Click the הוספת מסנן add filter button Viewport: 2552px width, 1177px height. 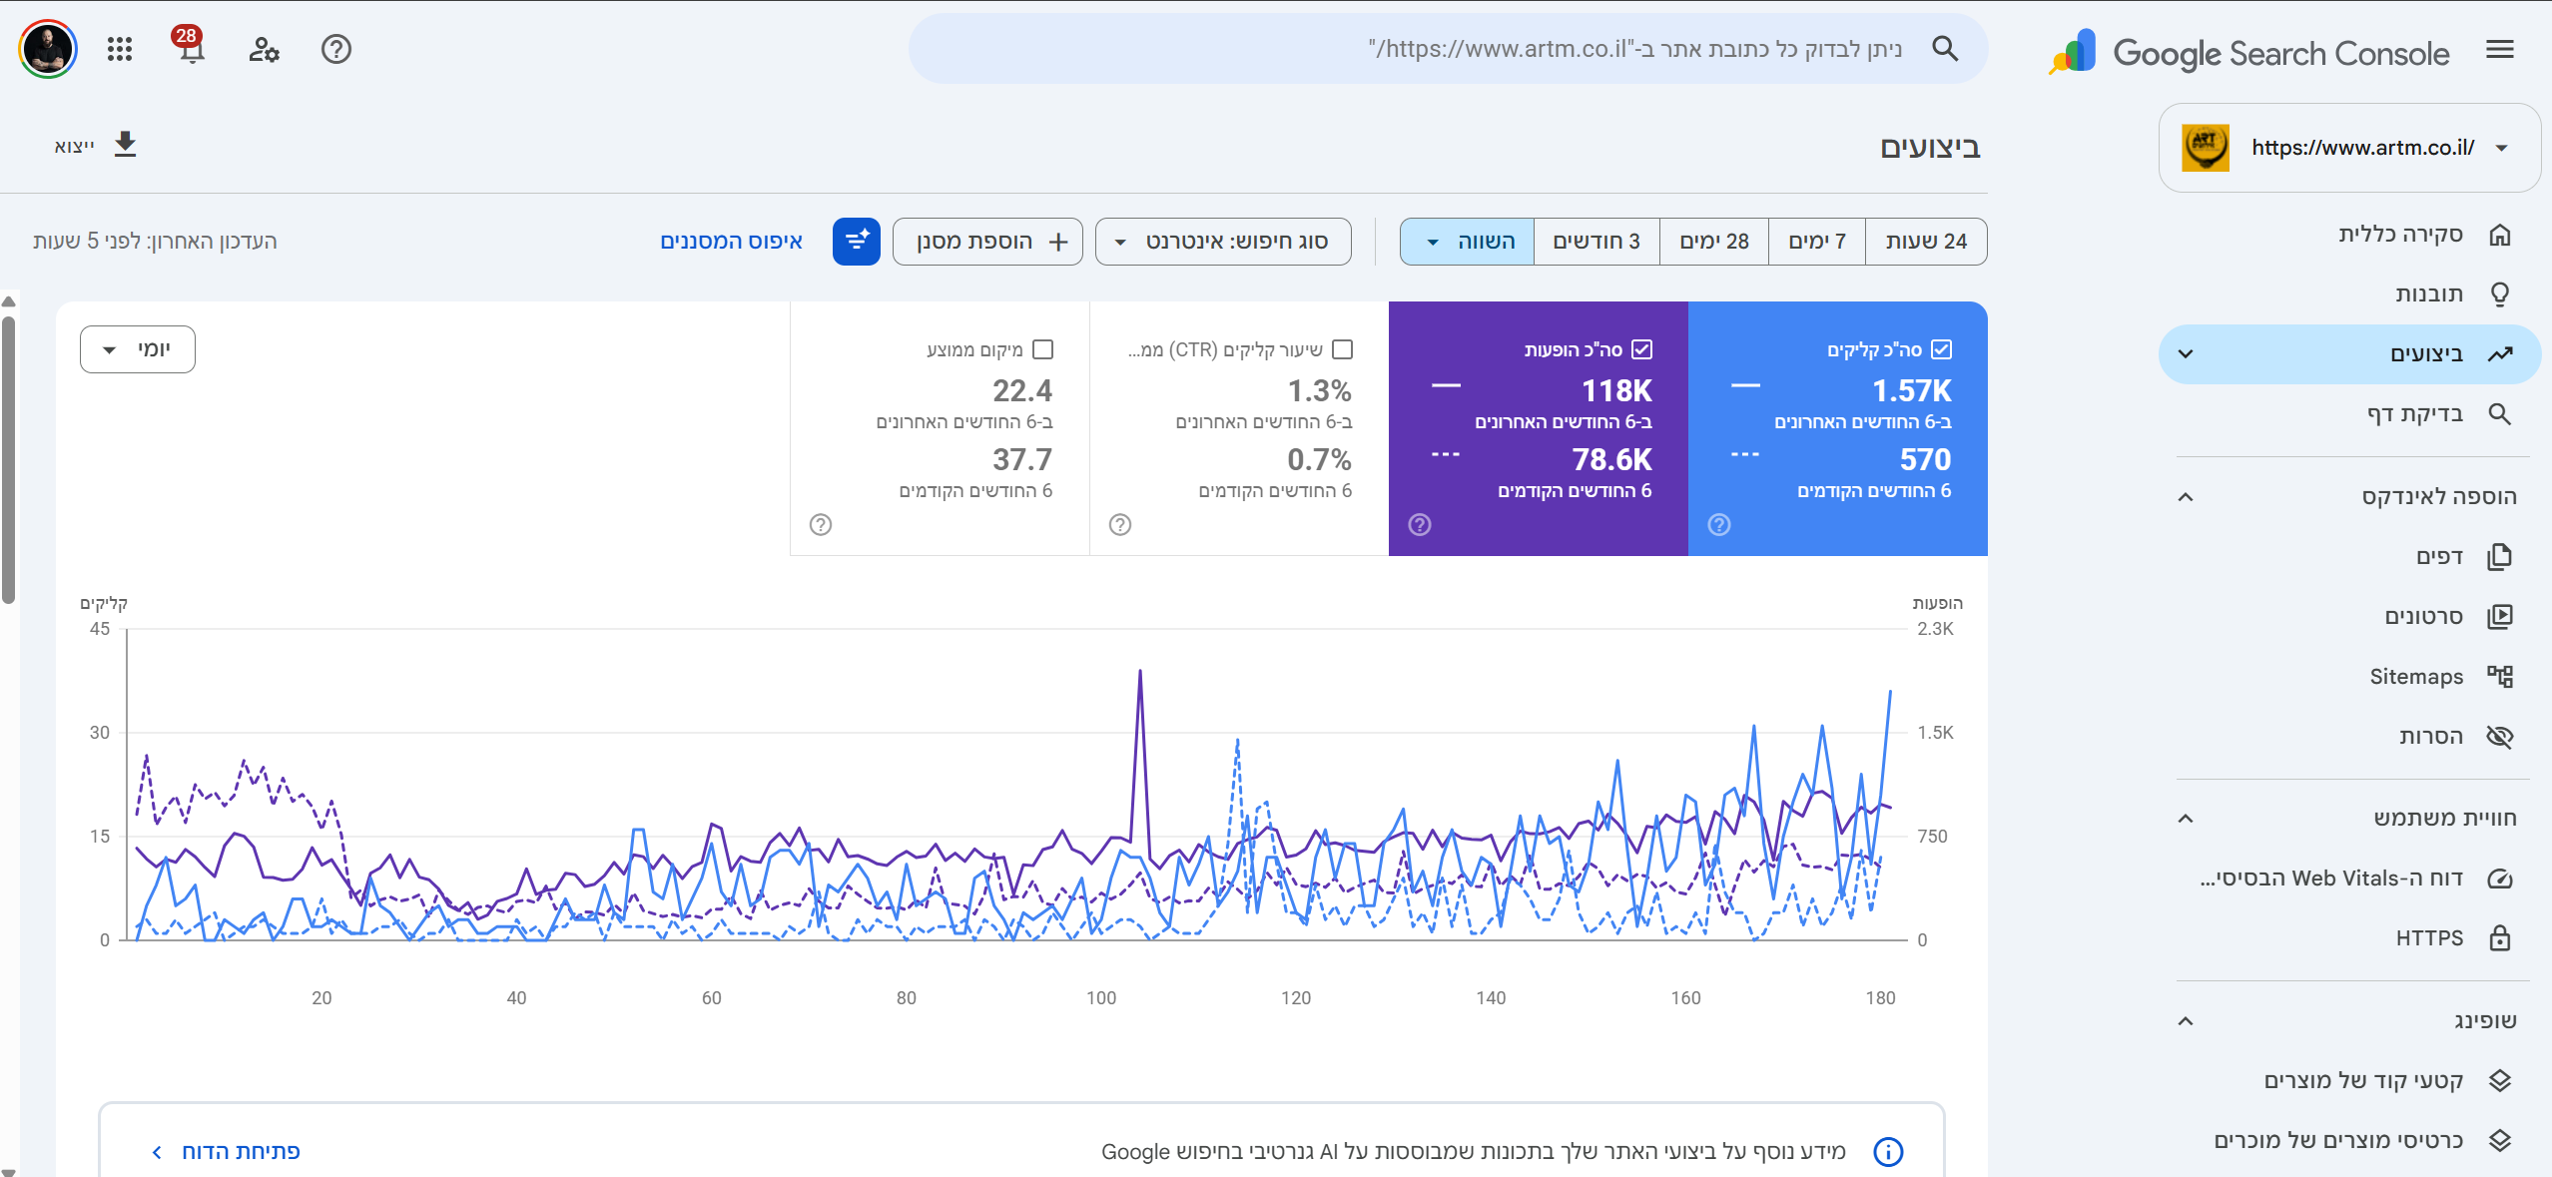[x=987, y=242]
